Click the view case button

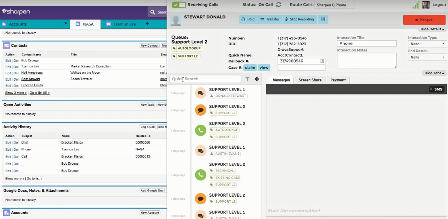click(x=264, y=68)
